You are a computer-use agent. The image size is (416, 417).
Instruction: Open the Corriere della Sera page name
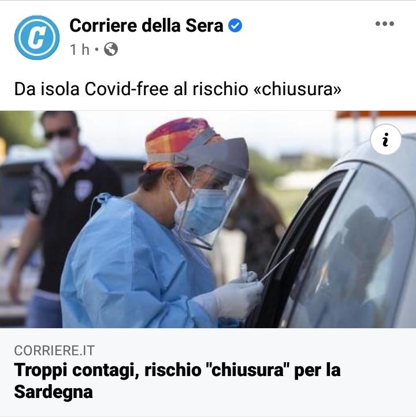coord(146,25)
